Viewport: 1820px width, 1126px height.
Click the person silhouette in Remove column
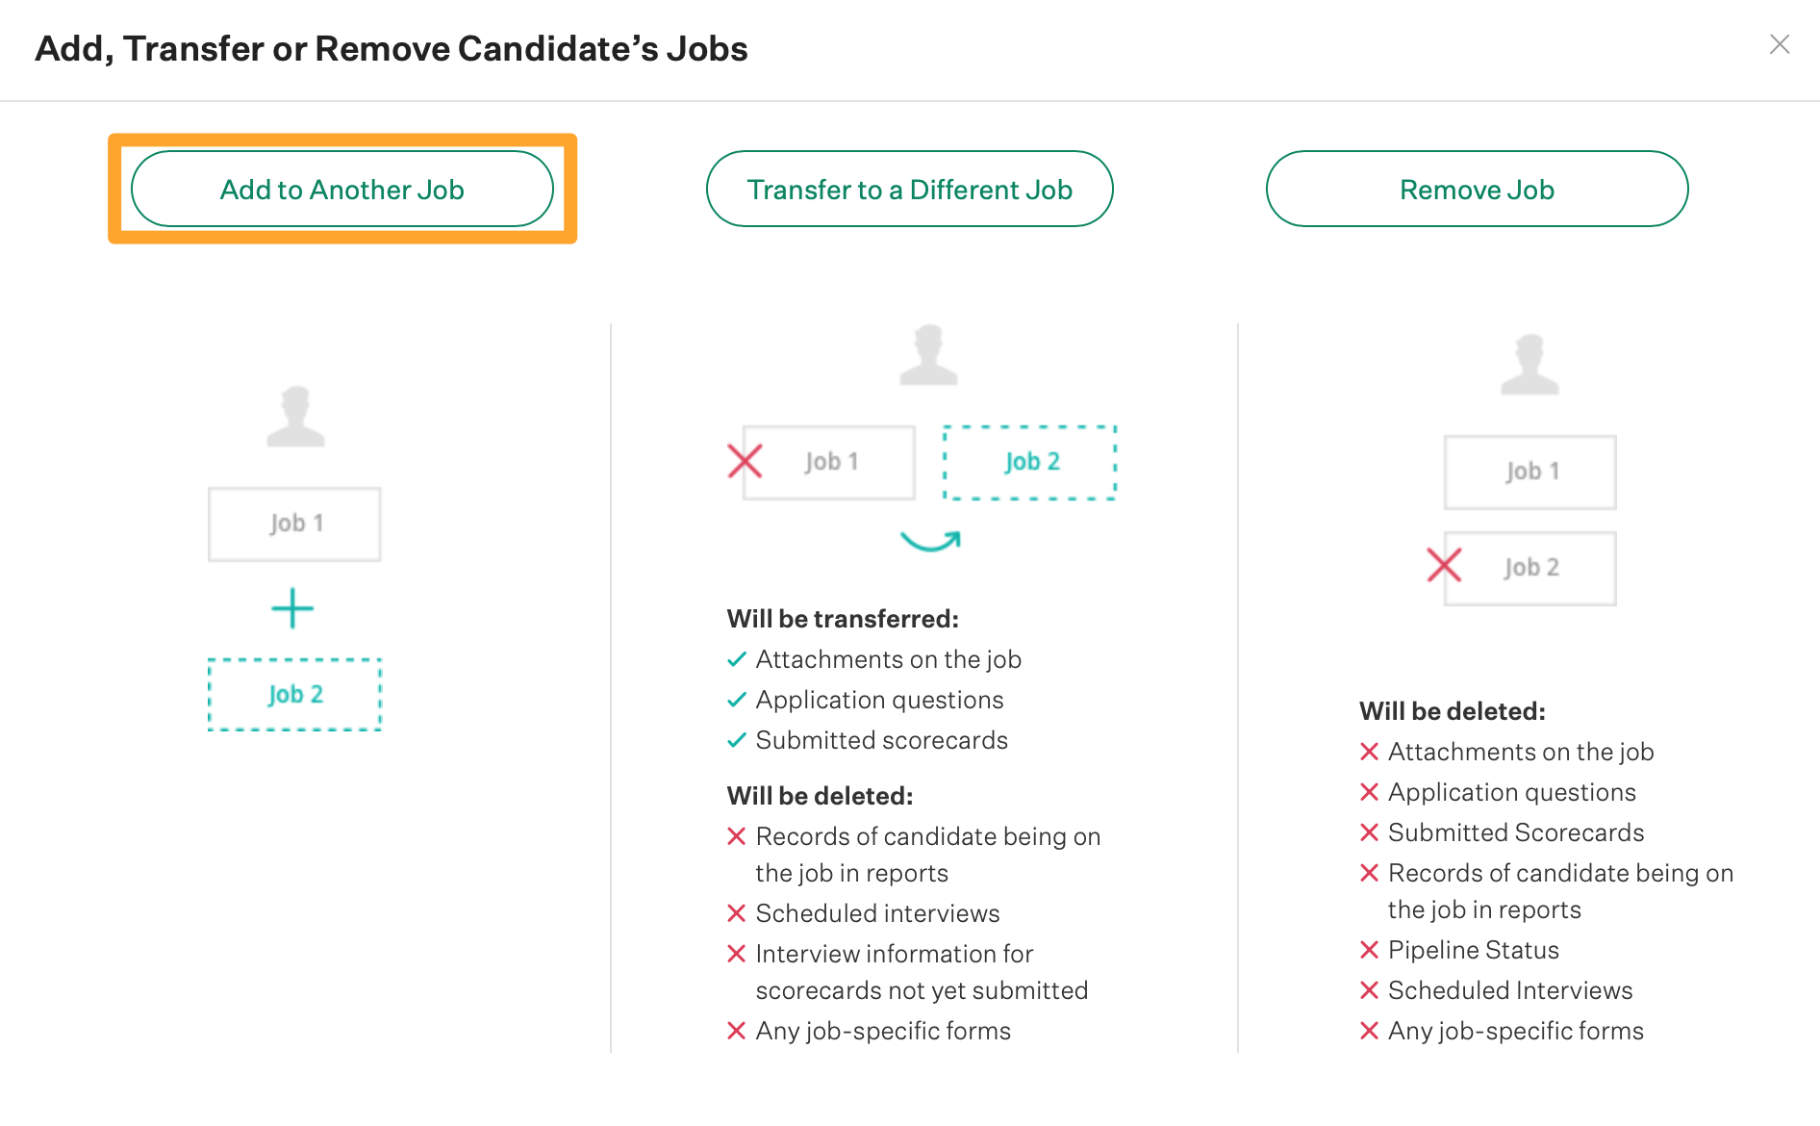point(1529,365)
